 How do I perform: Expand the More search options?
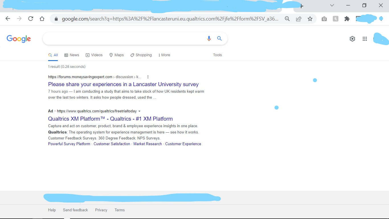(x=164, y=55)
